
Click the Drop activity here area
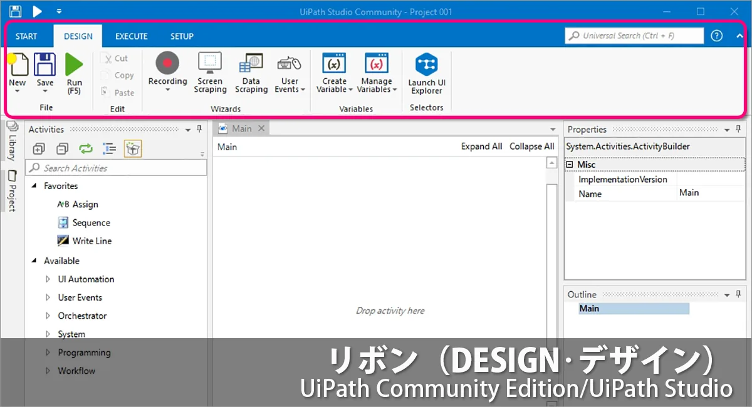[390, 311]
